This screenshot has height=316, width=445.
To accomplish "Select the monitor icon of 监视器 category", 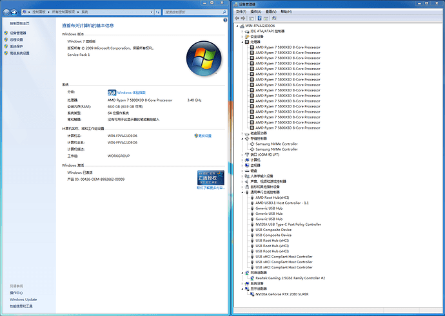I will click(247, 165).
